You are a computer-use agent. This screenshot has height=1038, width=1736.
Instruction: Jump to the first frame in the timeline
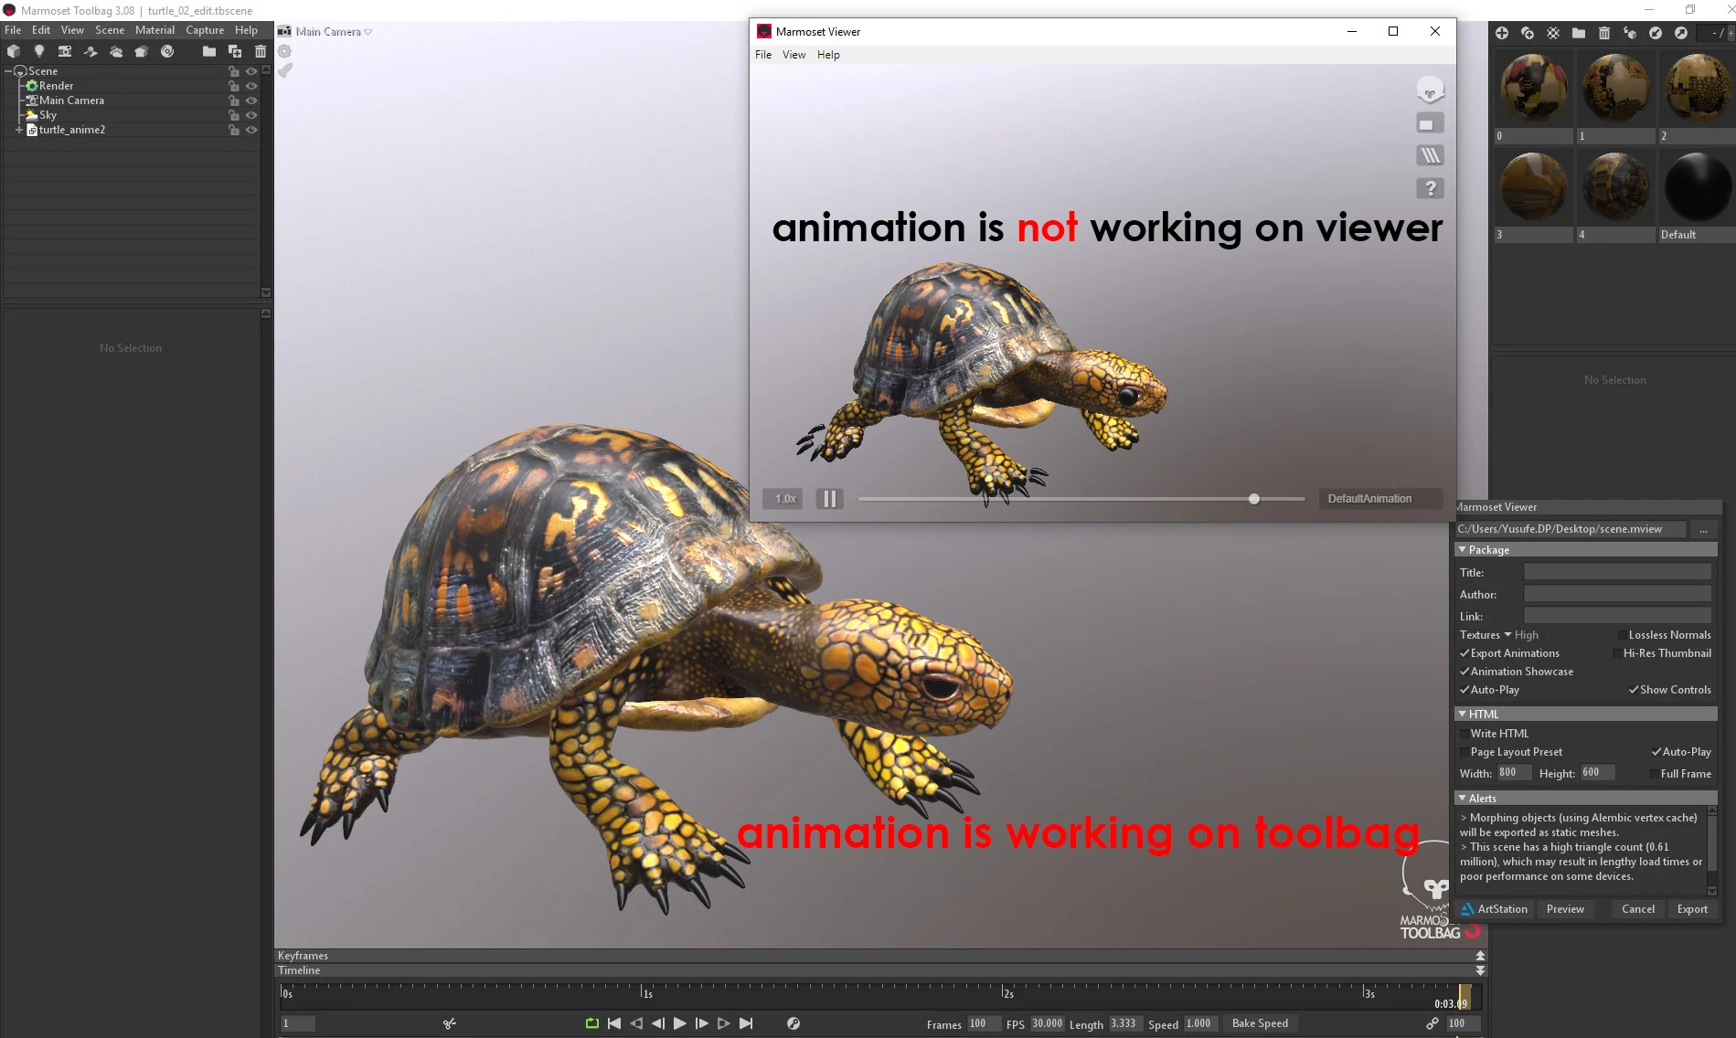click(614, 1023)
